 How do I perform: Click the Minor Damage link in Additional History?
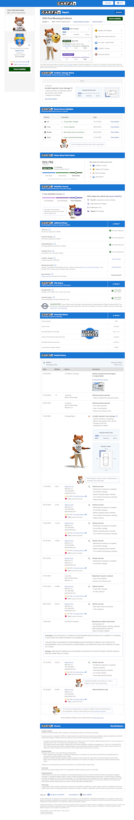pyautogui.click(x=116, y=259)
